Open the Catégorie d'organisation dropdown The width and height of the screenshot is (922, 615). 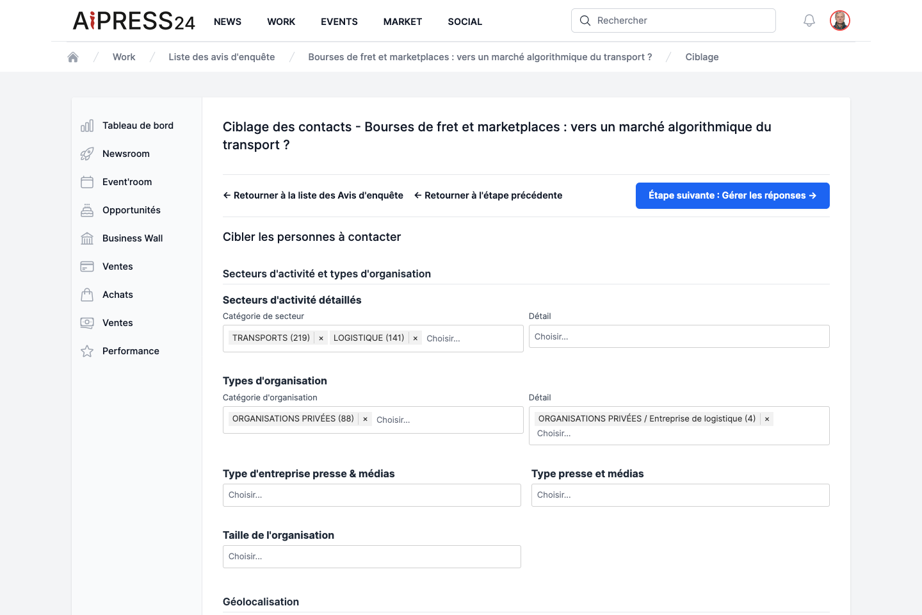pyautogui.click(x=373, y=420)
